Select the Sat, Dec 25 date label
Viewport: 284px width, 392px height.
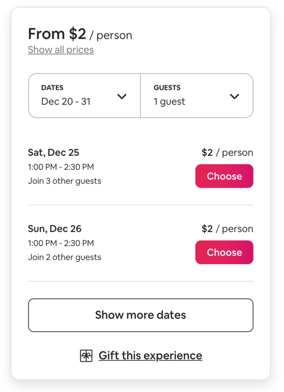[x=54, y=152]
